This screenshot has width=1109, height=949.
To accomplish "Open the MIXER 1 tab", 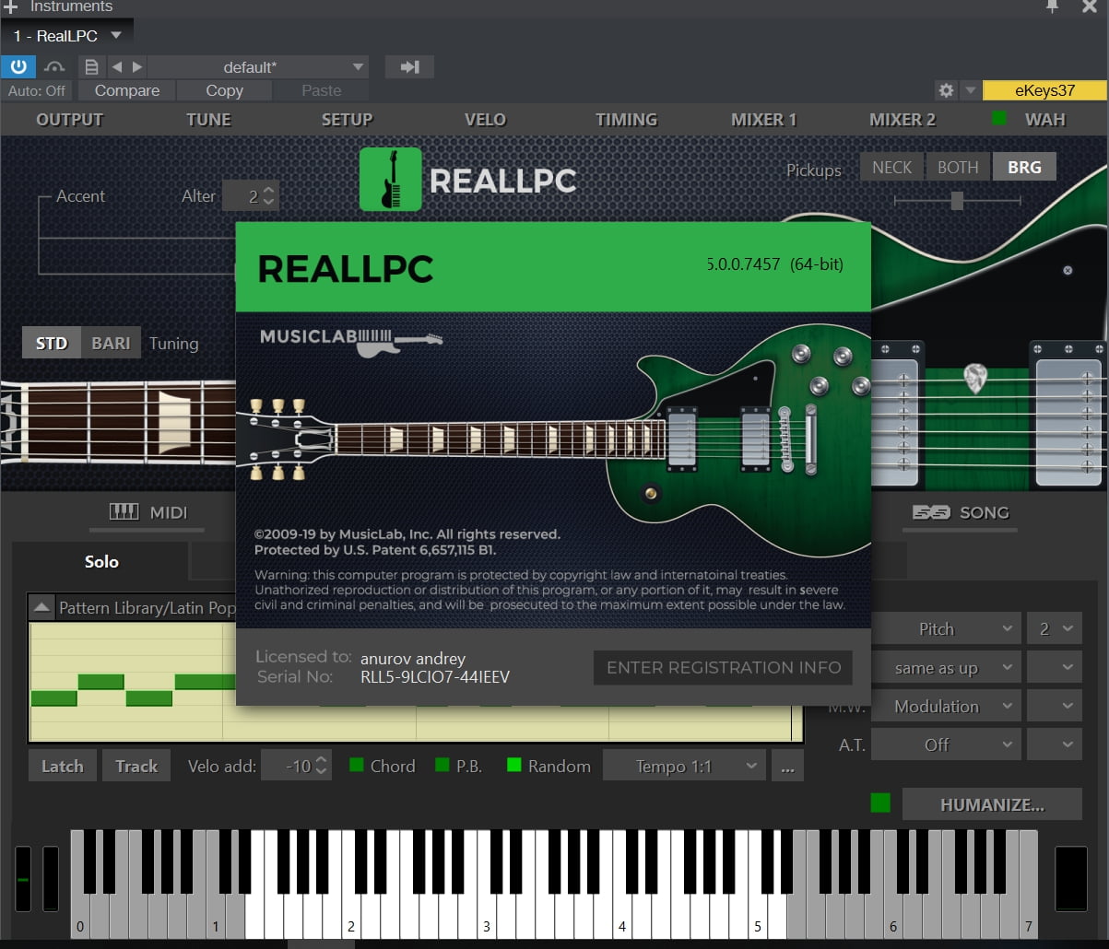I will click(763, 119).
